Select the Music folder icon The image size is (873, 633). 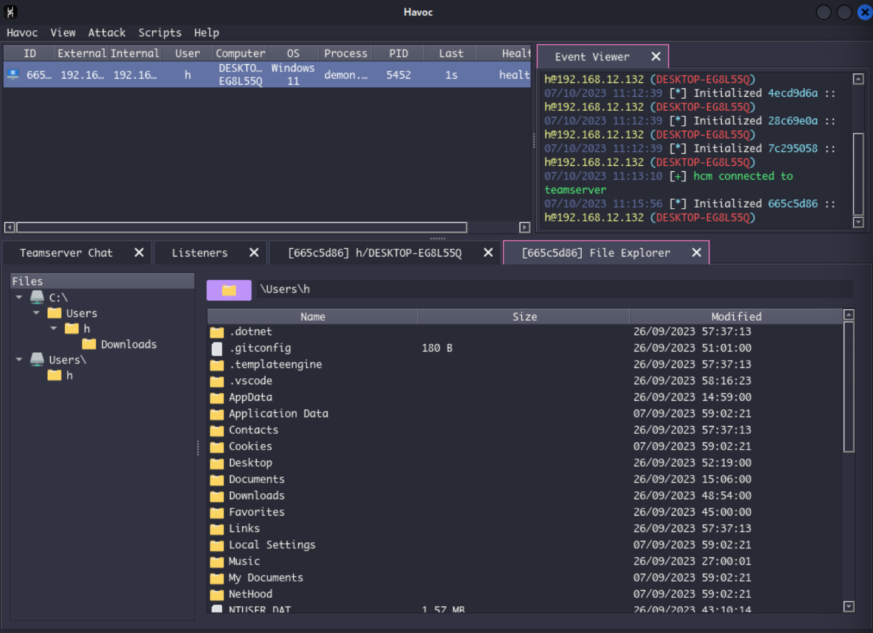(217, 562)
